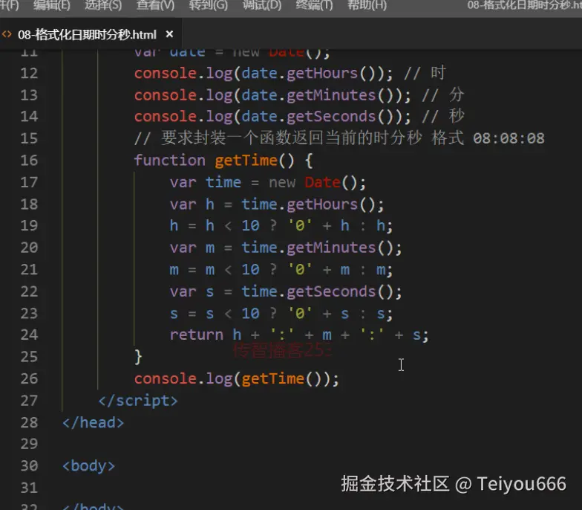This screenshot has width=582, height=510.
Task: Open the 终端(T) menu
Action: [x=314, y=5]
